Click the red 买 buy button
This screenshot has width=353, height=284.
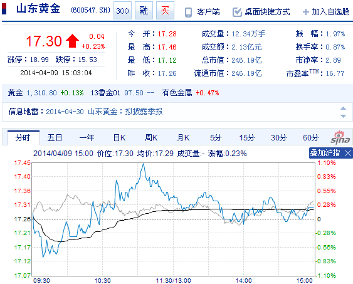coord(165,11)
